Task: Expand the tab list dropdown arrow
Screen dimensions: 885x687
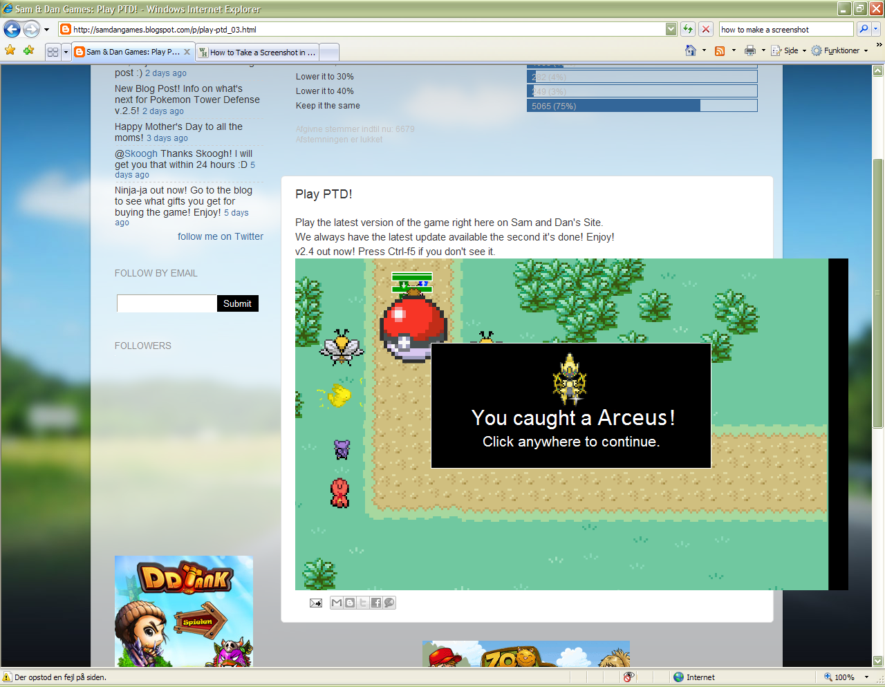Action: click(66, 52)
